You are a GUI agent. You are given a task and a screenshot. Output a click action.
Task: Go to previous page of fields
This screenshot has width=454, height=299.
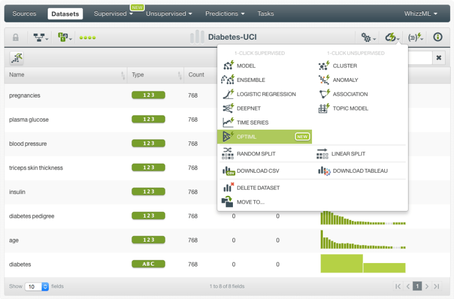(408, 286)
